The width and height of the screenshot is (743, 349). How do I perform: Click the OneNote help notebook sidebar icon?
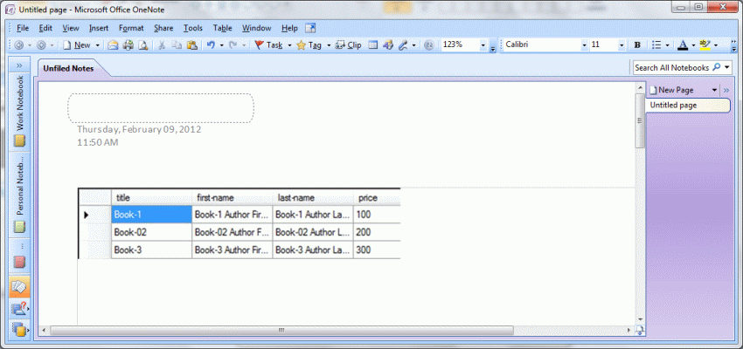(19, 309)
